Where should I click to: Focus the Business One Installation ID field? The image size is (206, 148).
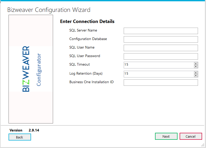pos(161,82)
